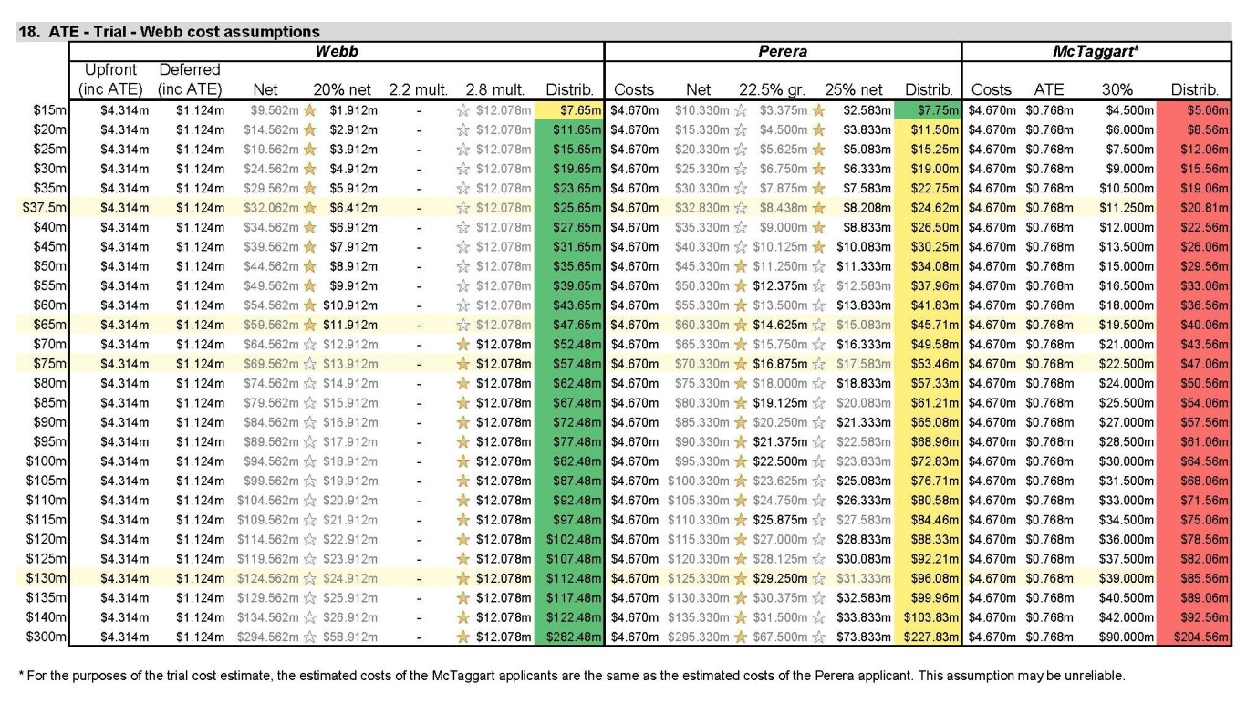This screenshot has height=704, width=1257.
Task: Click the $20.81m McTaggart distribution cell
Action: coord(1194,208)
